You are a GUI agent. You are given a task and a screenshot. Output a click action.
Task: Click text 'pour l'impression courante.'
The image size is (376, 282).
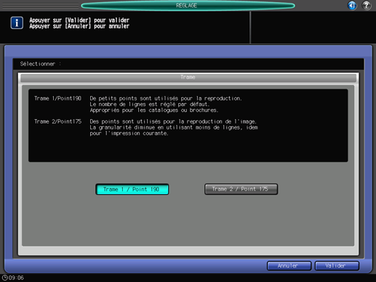[x=129, y=133]
